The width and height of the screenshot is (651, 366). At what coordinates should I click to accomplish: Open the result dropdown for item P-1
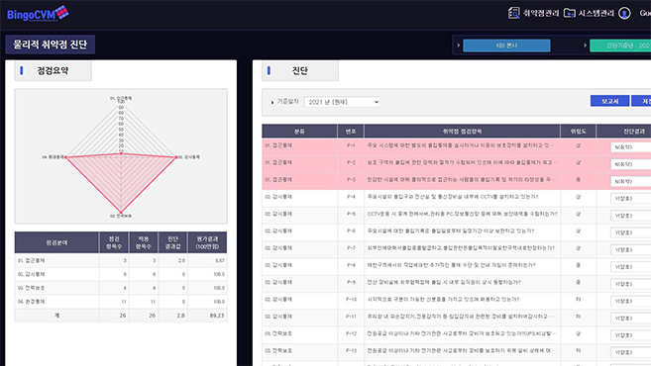click(630, 147)
